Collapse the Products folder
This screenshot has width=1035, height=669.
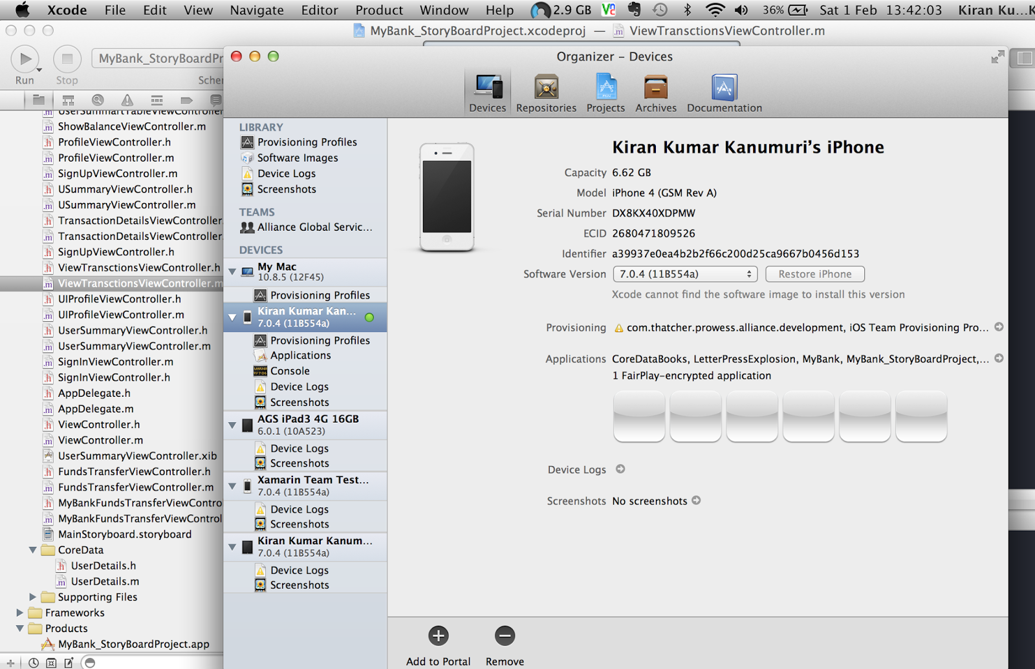[x=19, y=628]
